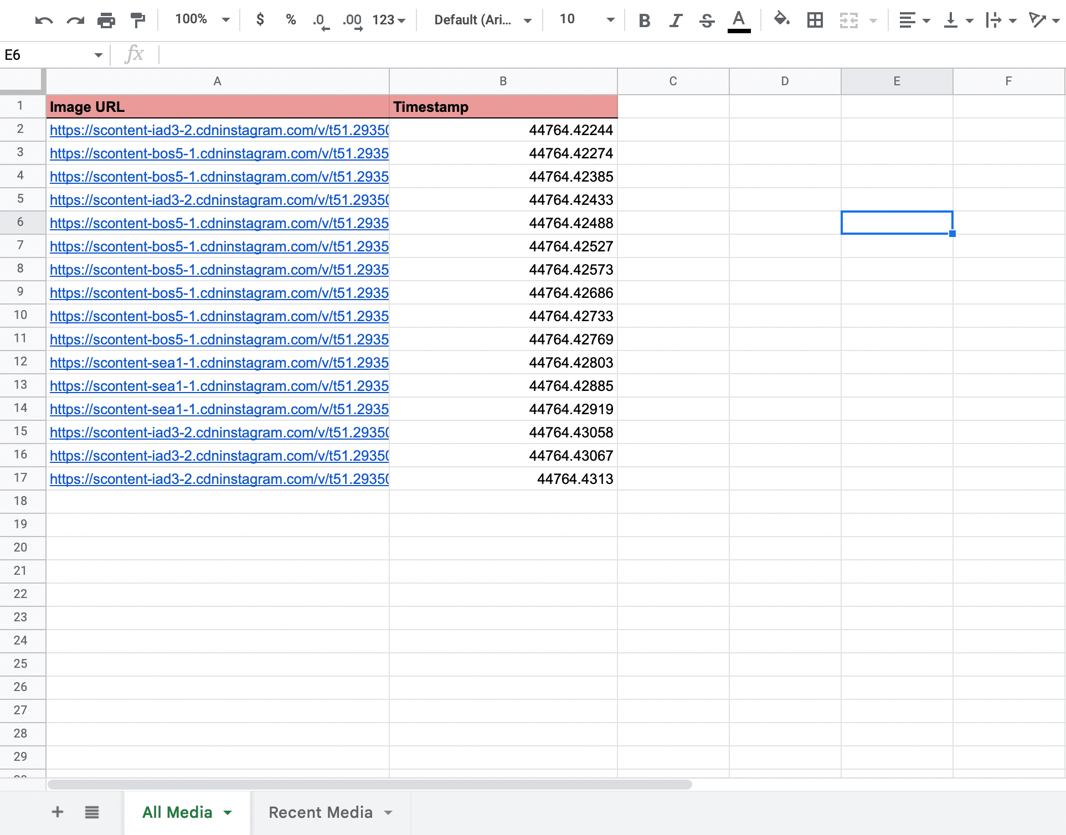Image resolution: width=1066 pixels, height=835 pixels.
Task: Toggle italic formatting
Action: point(675,20)
